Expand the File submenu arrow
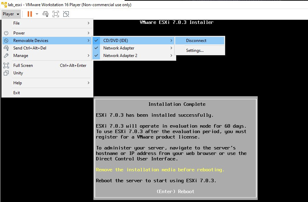308x202 pixels. point(88,23)
